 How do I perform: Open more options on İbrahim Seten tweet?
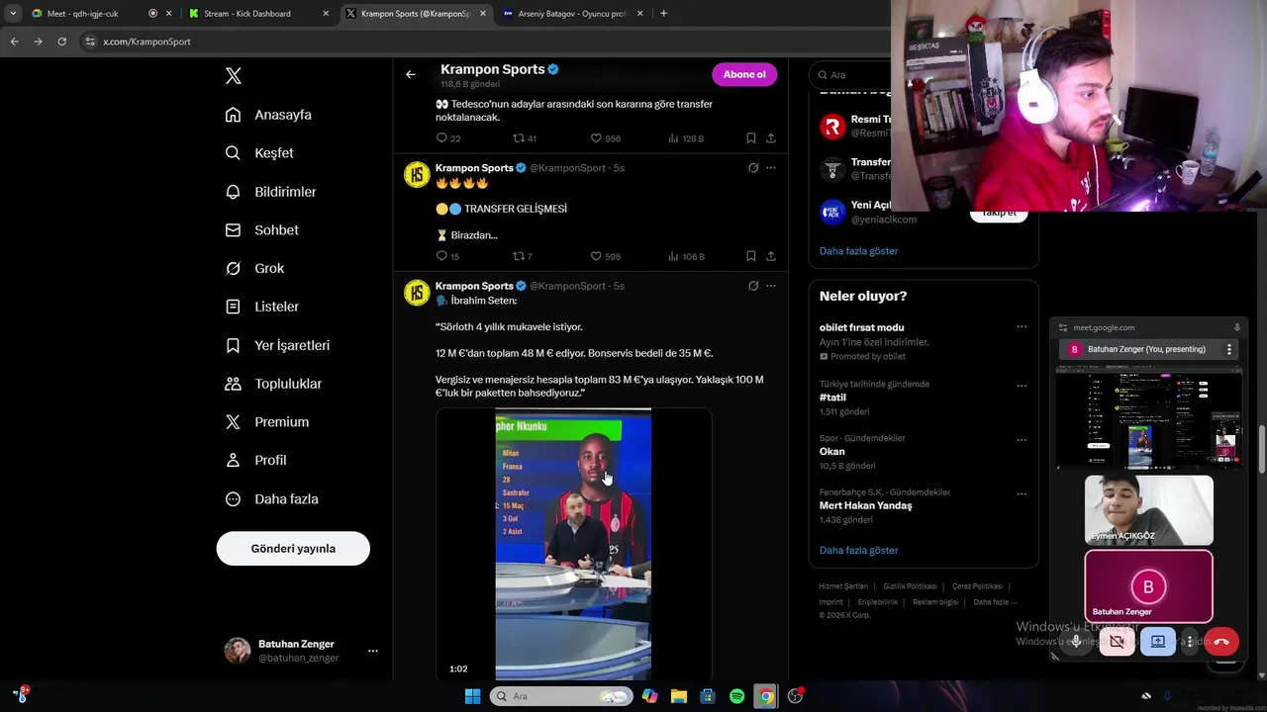coord(771,286)
